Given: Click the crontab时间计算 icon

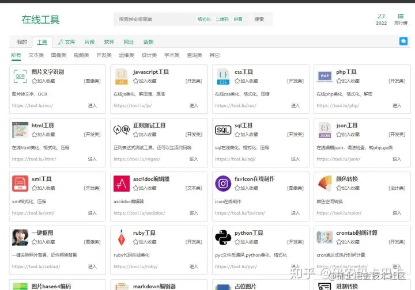Looking at the screenshot, I should [325, 238].
